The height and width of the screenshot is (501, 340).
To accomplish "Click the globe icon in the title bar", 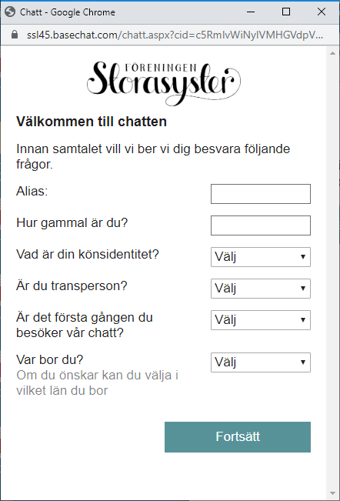I will click(x=10, y=12).
